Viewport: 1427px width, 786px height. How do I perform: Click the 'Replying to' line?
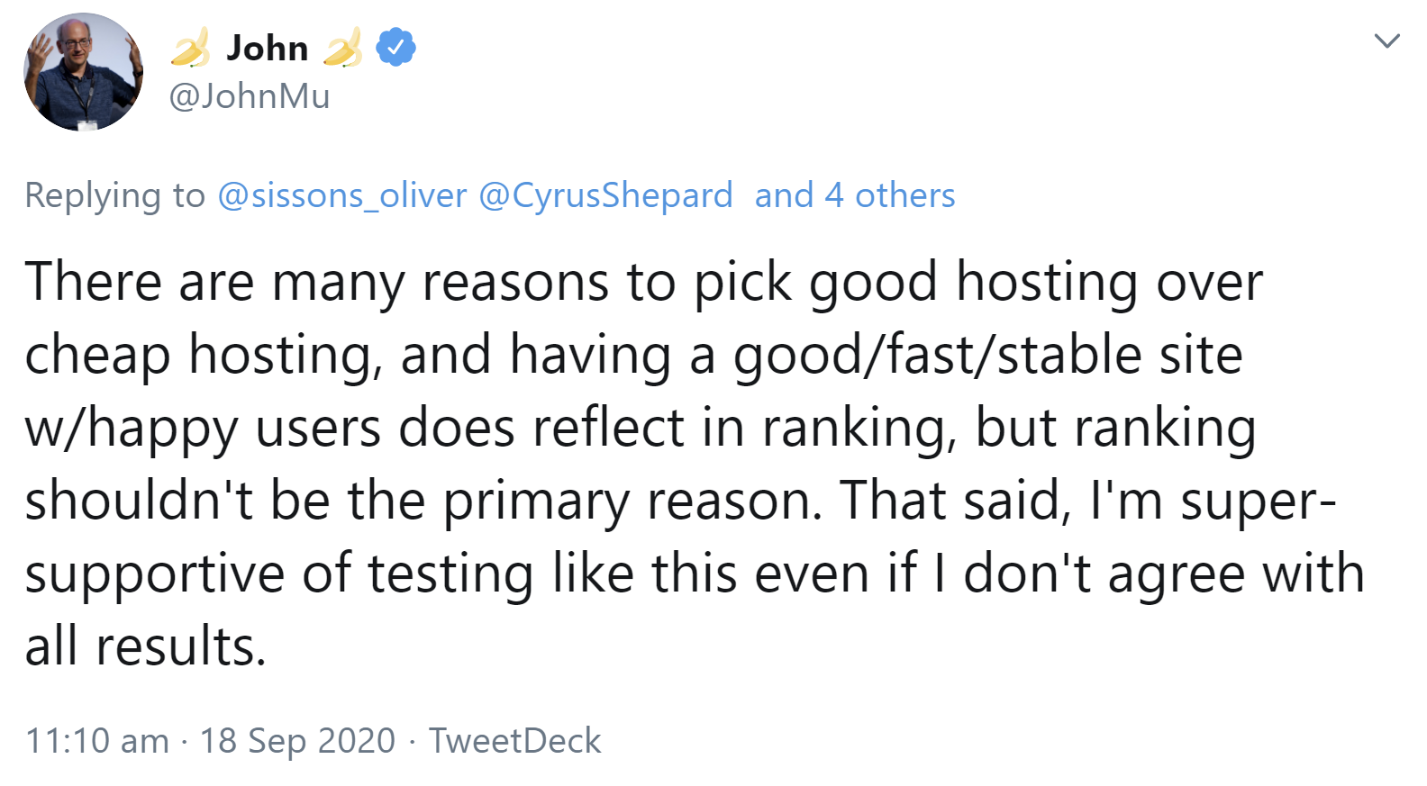click(114, 194)
